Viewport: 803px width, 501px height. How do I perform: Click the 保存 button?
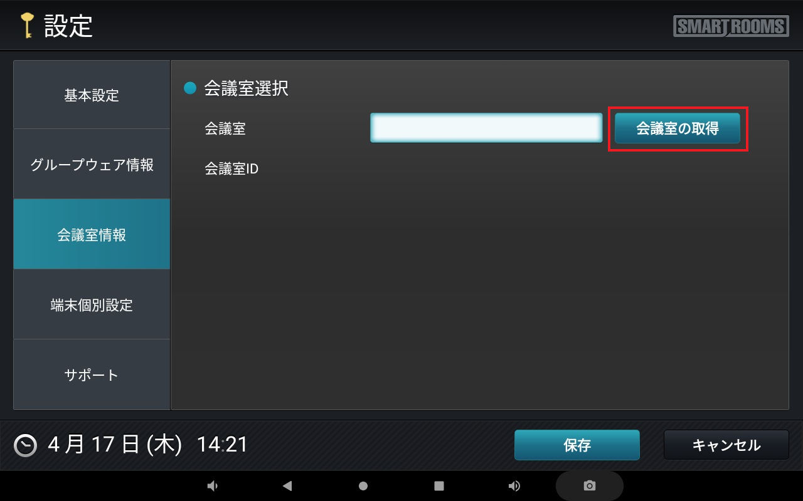(577, 445)
